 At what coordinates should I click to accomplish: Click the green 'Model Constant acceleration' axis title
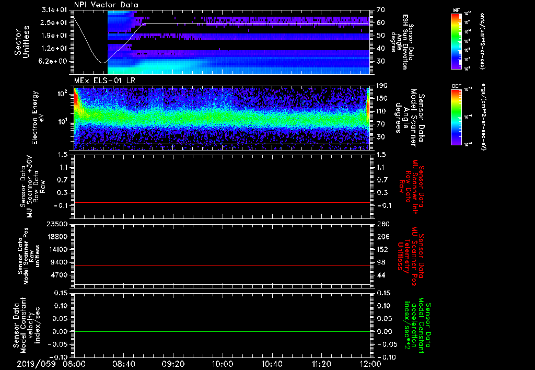point(417,326)
